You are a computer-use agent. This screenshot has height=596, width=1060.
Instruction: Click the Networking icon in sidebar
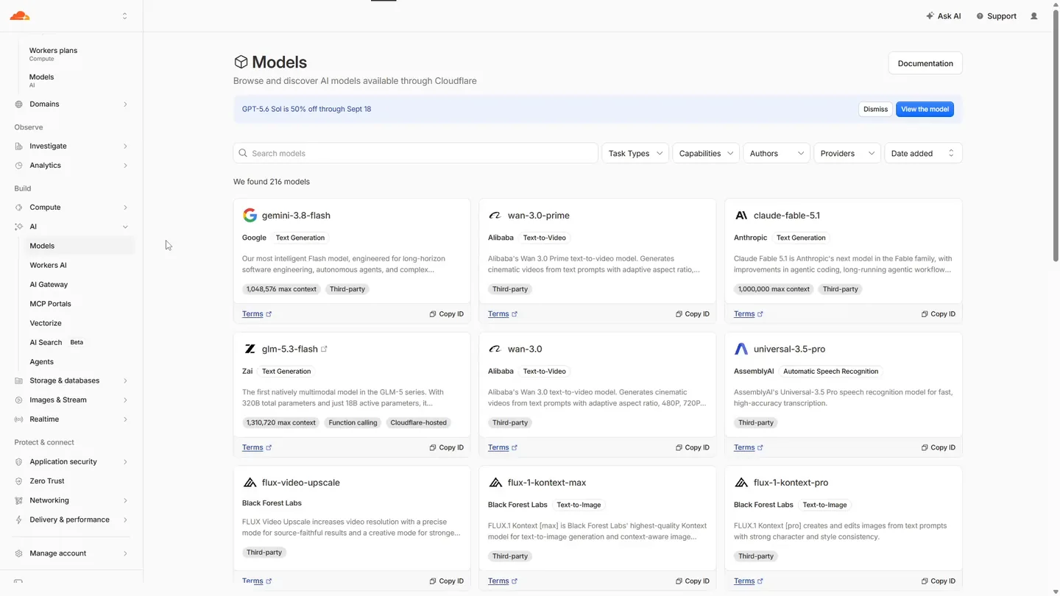point(18,500)
